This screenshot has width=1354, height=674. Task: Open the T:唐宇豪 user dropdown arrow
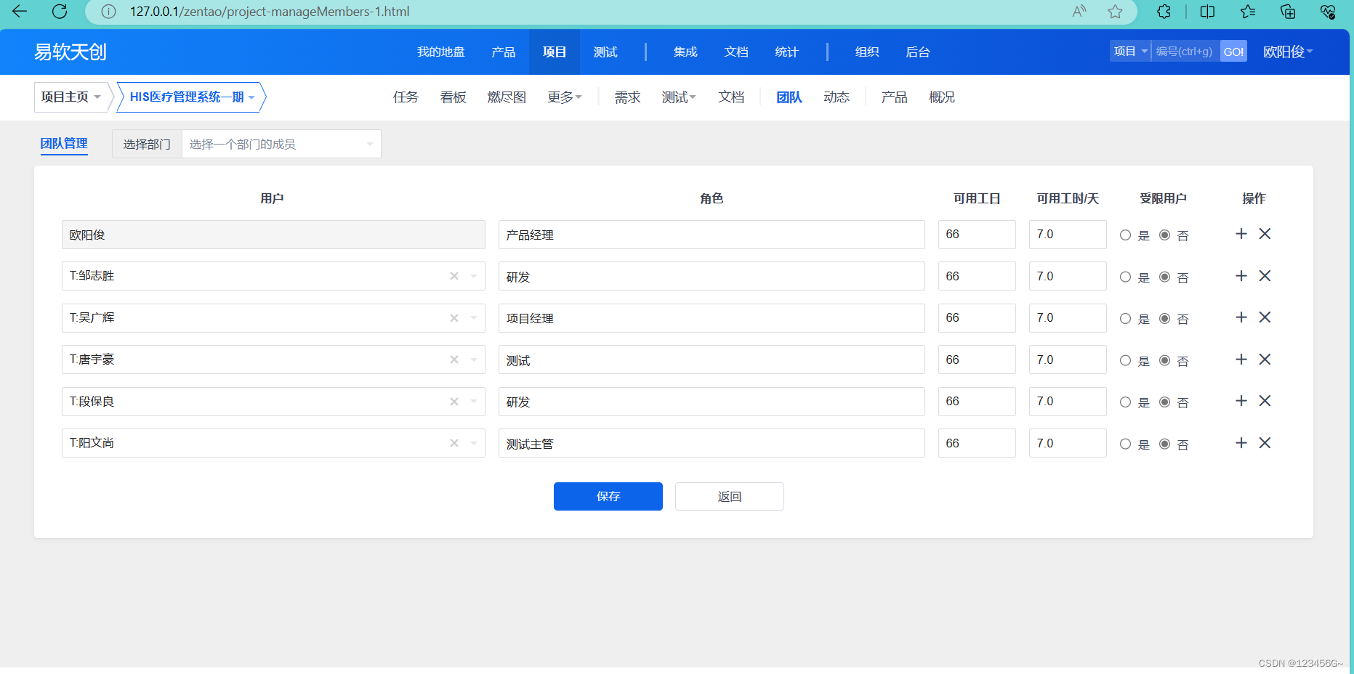click(x=474, y=360)
